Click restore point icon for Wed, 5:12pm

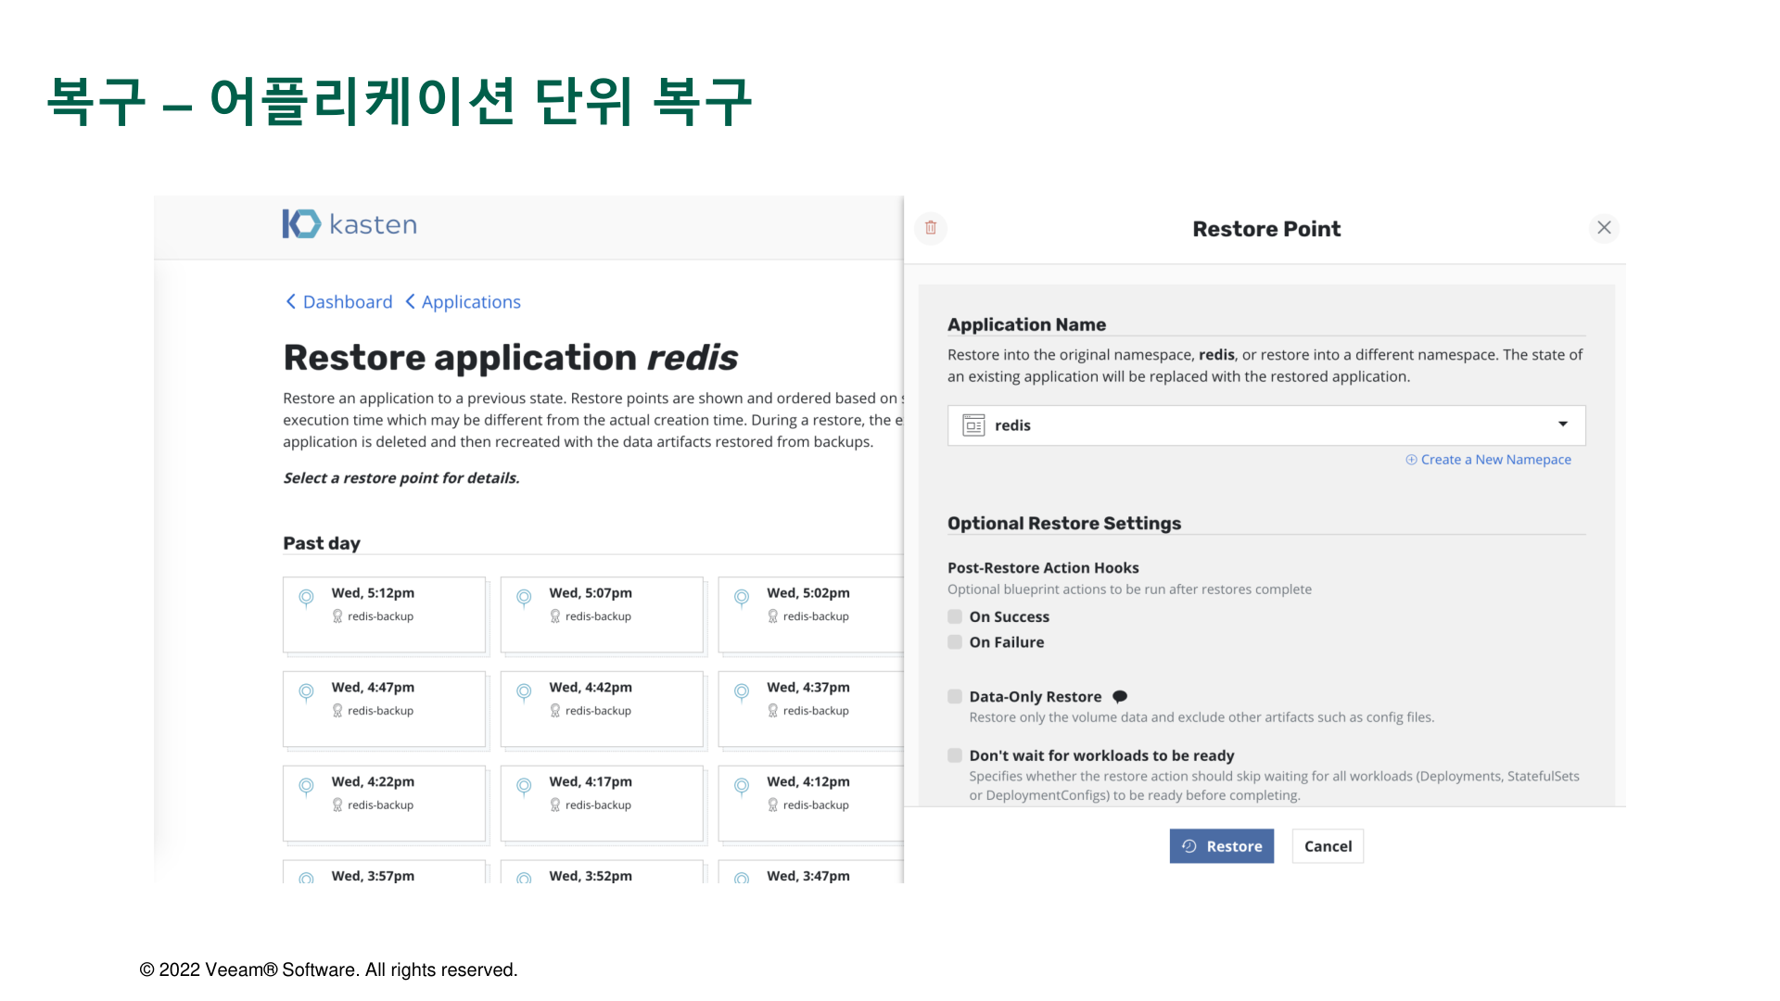click(306, 598)
